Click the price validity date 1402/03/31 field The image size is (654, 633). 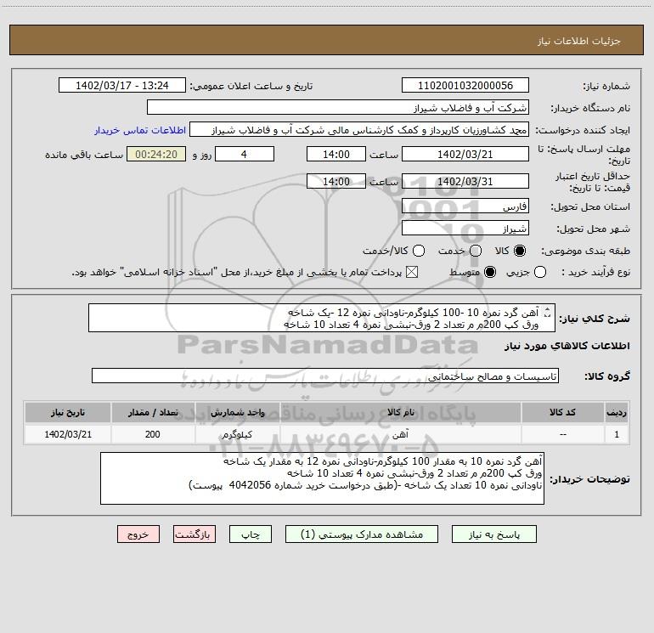coord(465,181)
